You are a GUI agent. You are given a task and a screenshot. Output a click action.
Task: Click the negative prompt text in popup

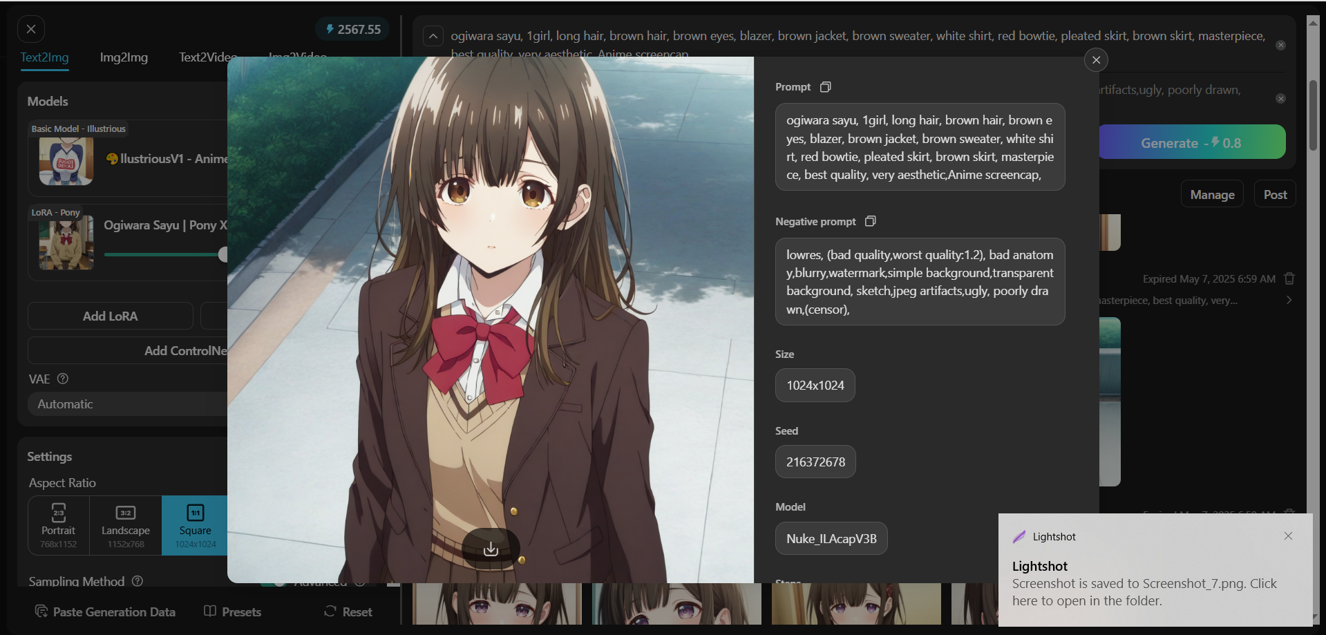(920, 282)
